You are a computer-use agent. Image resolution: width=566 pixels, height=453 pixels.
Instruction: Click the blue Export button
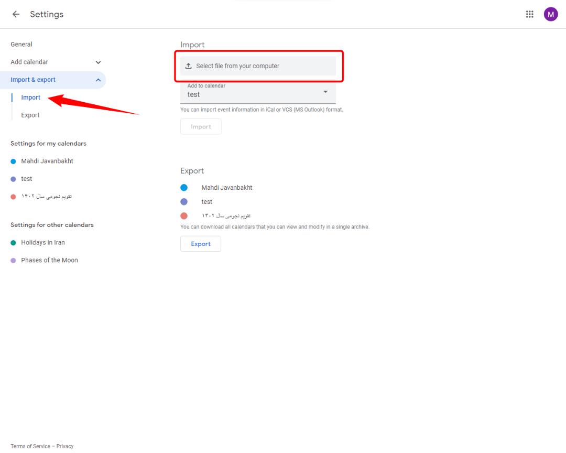(x=201, y=244)
